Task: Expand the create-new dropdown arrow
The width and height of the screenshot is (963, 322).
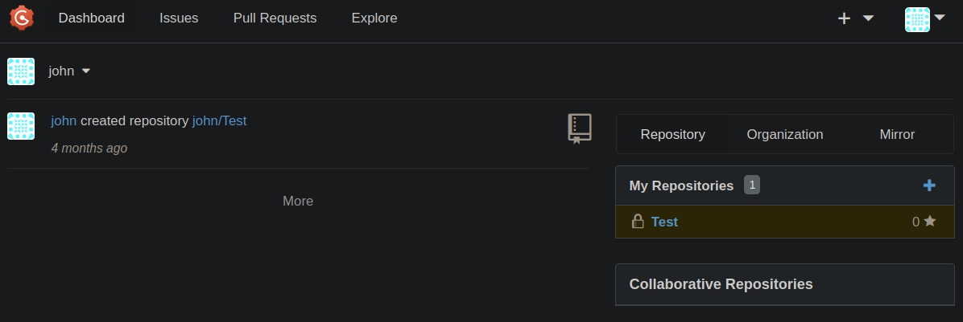Action: pyautogui.click(x=868, y=18)
